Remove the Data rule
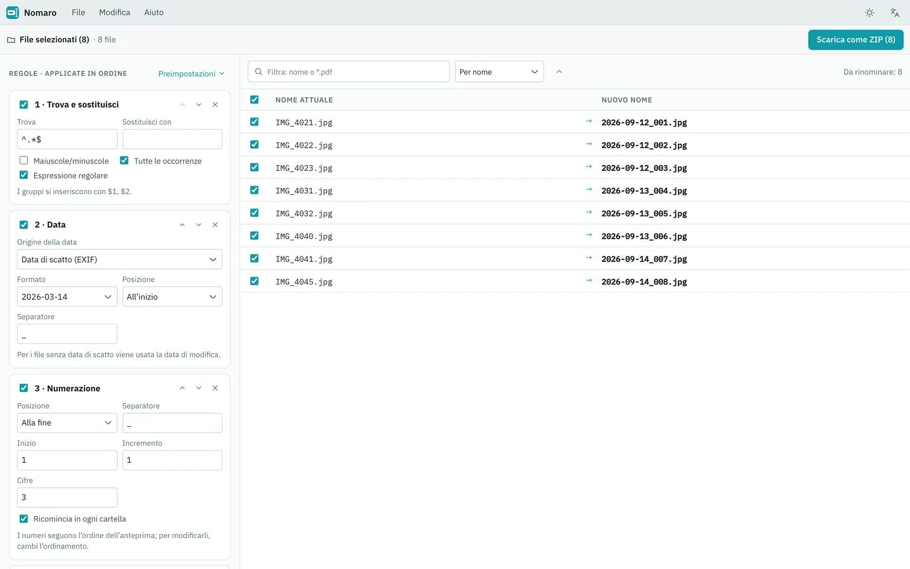 [x=215, y=225]
